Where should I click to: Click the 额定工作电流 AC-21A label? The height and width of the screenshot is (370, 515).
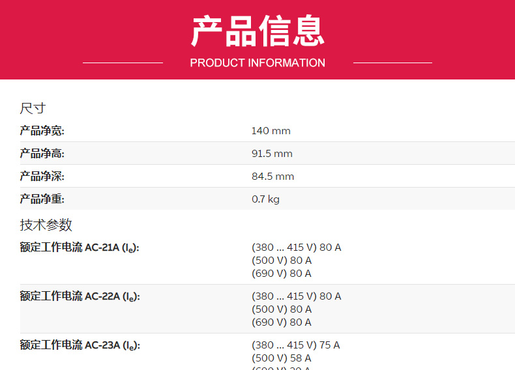coord(80,248)
